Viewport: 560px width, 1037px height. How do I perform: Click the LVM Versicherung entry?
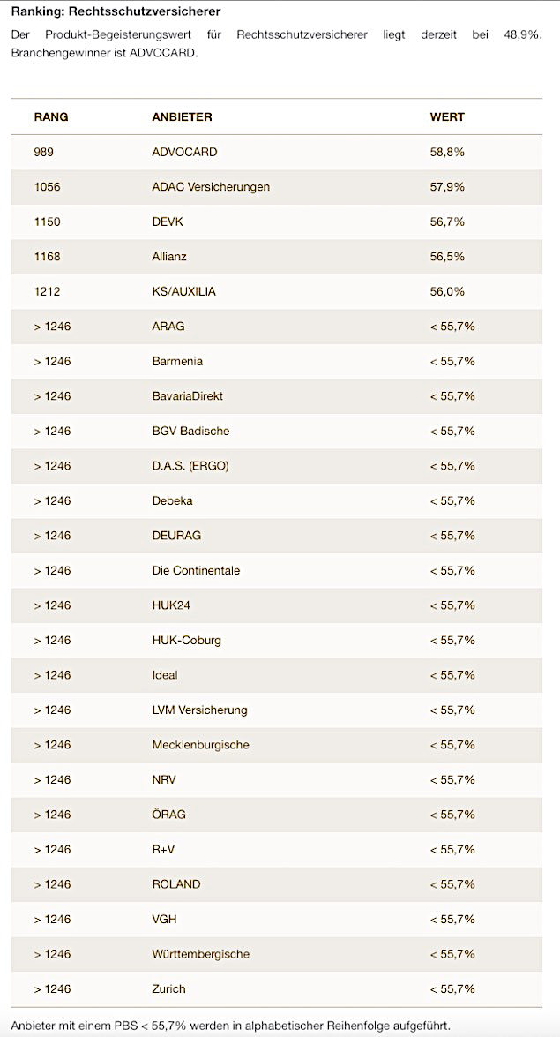click(199, 710)
